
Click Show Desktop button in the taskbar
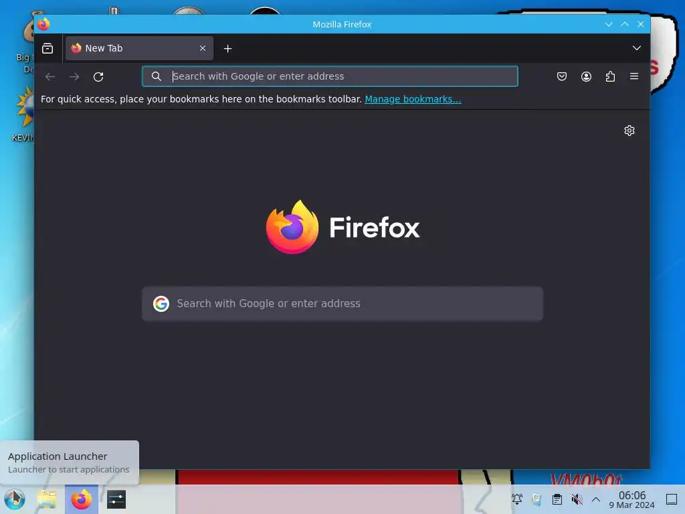(672, 499)
